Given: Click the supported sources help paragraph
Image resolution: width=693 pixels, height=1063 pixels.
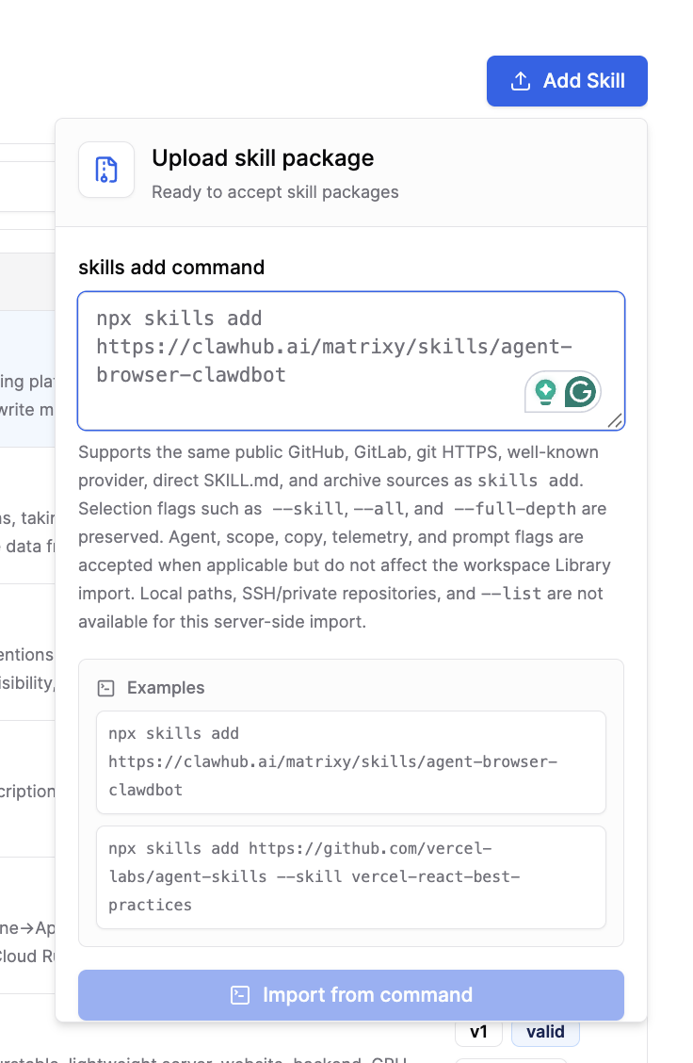Looking at the screenshot, I should 346,537.
